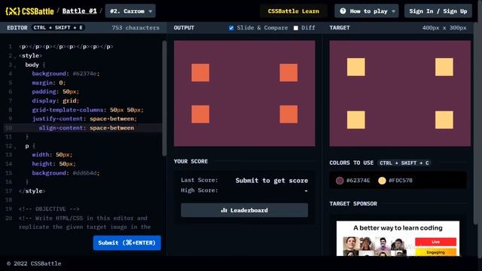Click the 'justify-content: space-between' line
The image size is (482, 271).
click(84, 119)
